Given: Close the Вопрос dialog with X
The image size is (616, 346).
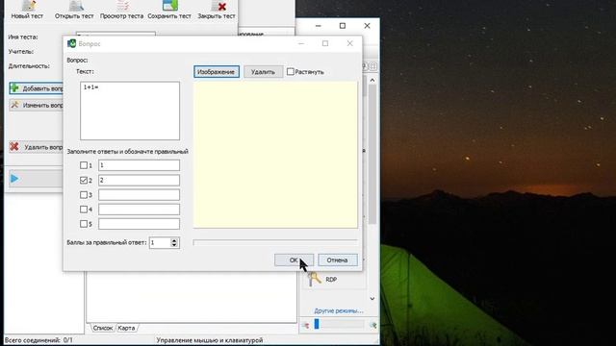Looking at the screenshot, I should click(x=349, y=43).
